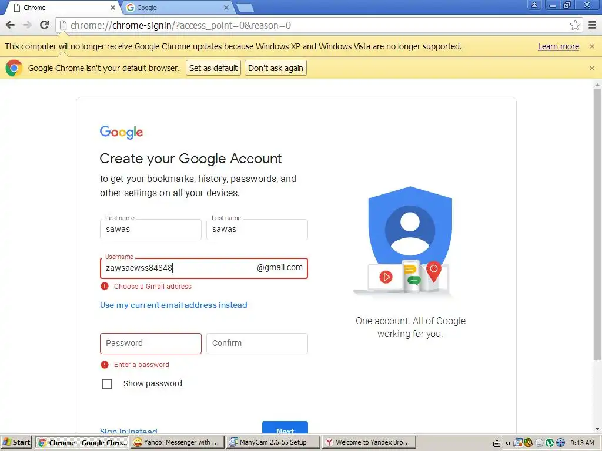Switch to Chrome - Google Chrome taskbar button
This screenshot has height=451, width=602.
(82, 442)
